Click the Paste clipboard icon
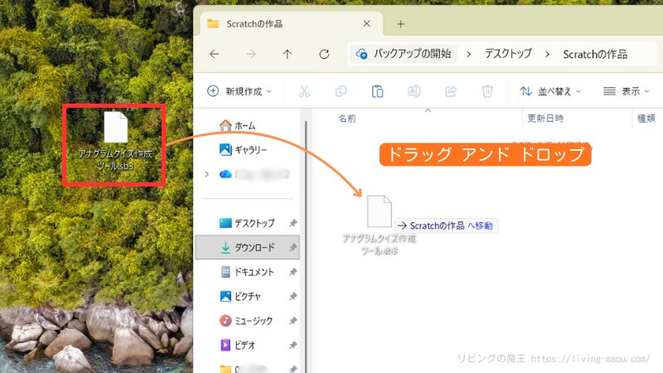663x373 pixels. pos(378,91)
